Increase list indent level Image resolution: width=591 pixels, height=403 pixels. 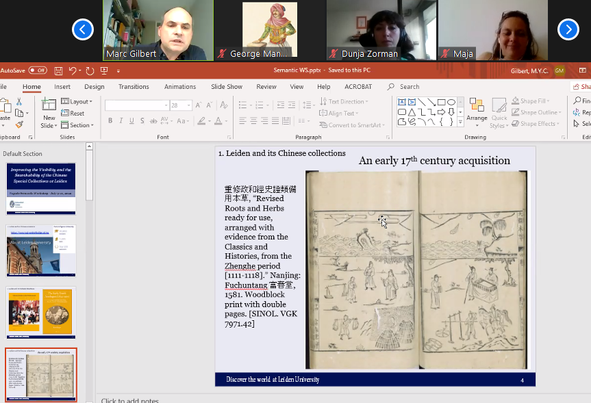292,105
